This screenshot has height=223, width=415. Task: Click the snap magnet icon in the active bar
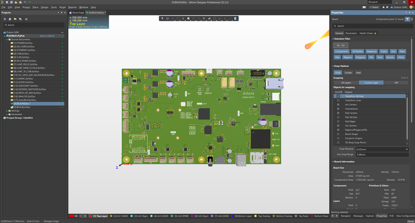pos(167,19)
